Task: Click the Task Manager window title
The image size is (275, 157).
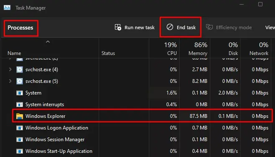Action: coord(31,8)
